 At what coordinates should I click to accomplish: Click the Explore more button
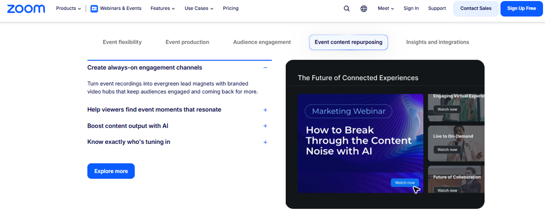[111, 171]
